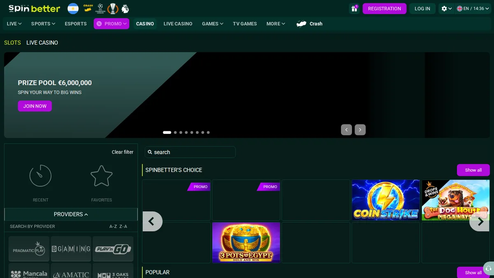Open the 3 Pots of Egypt game

coord(246,243)
